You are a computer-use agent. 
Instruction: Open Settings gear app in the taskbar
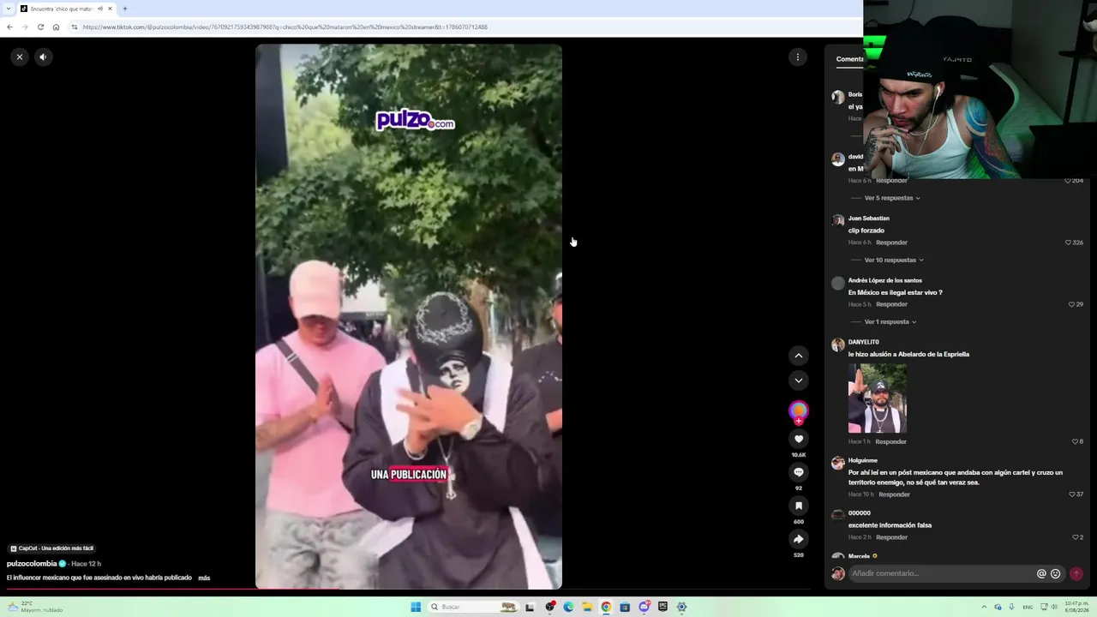[681, 607]
